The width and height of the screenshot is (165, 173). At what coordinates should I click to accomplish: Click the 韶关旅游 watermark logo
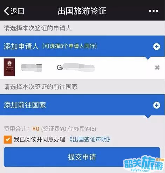pyautogui.click(x=144, y=164)
